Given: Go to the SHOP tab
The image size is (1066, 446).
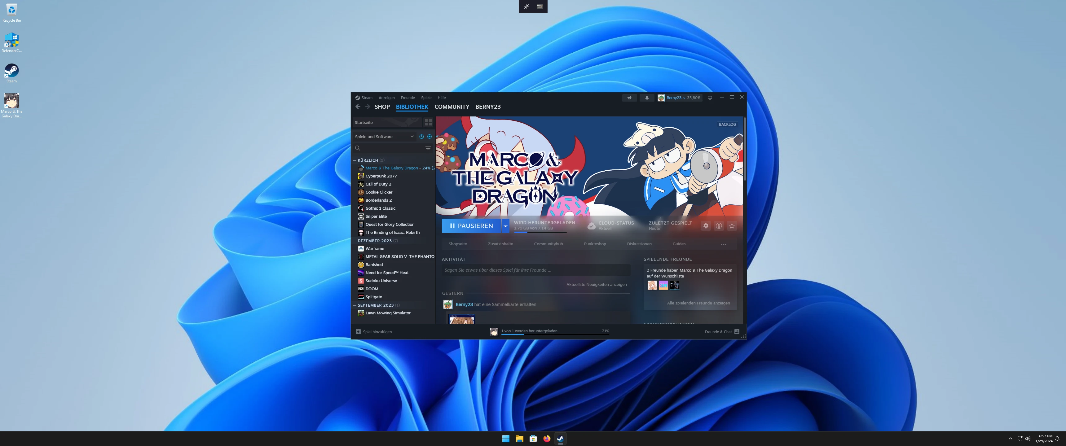Looking at the screenshot, I should (x=382, y=107).
